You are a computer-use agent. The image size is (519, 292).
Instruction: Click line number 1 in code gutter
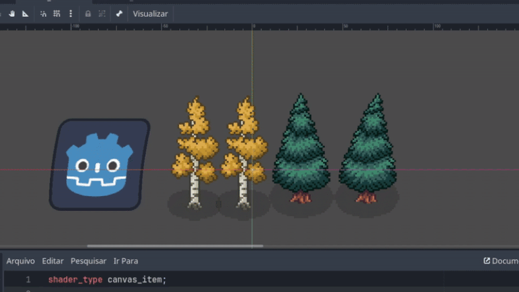28,280
